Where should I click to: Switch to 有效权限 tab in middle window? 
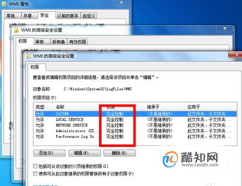(78, 42)
